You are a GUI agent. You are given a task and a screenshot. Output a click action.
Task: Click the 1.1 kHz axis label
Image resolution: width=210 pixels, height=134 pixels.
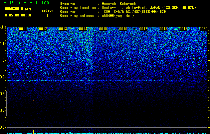point(3,44)
